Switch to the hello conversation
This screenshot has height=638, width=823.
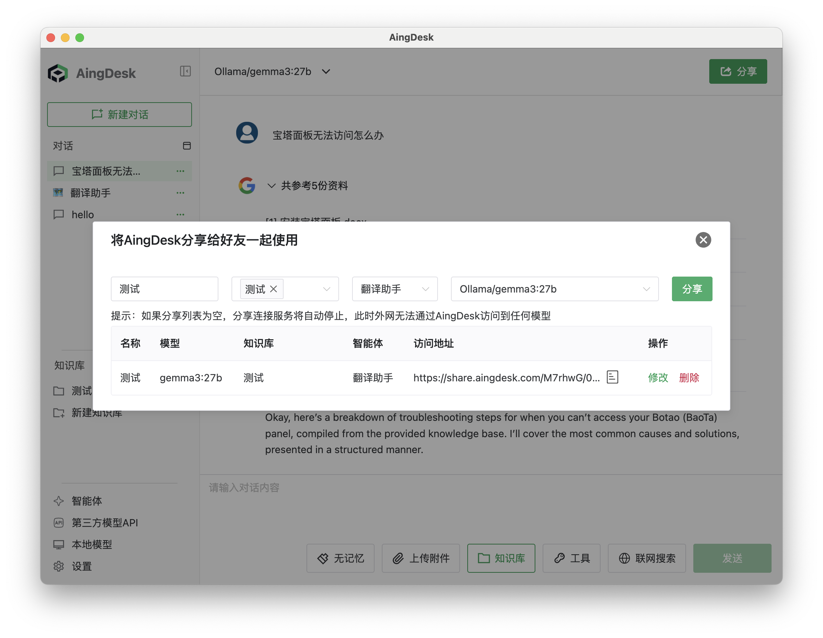click(x=82, y=214)
